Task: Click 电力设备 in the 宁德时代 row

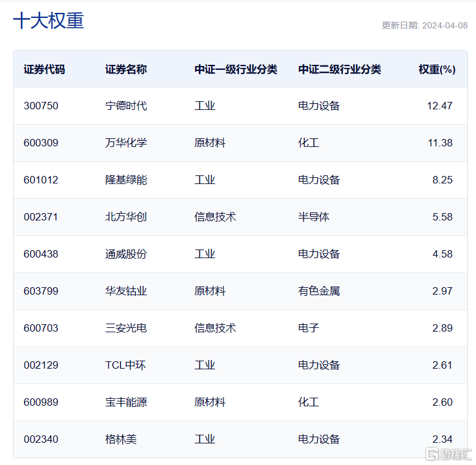Action: coord(319,106)
